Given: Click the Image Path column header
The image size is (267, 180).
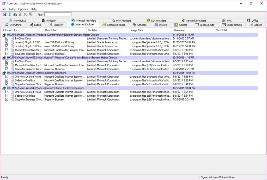Looking at the screenshot, I should click(x=151, y=30).
